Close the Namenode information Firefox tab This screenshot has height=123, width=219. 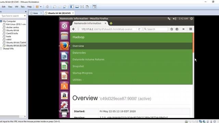tap(105, 23)
